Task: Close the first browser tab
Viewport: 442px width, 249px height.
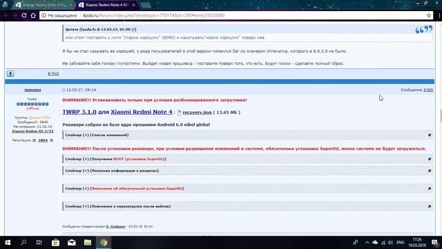Action: pos(70,5)
